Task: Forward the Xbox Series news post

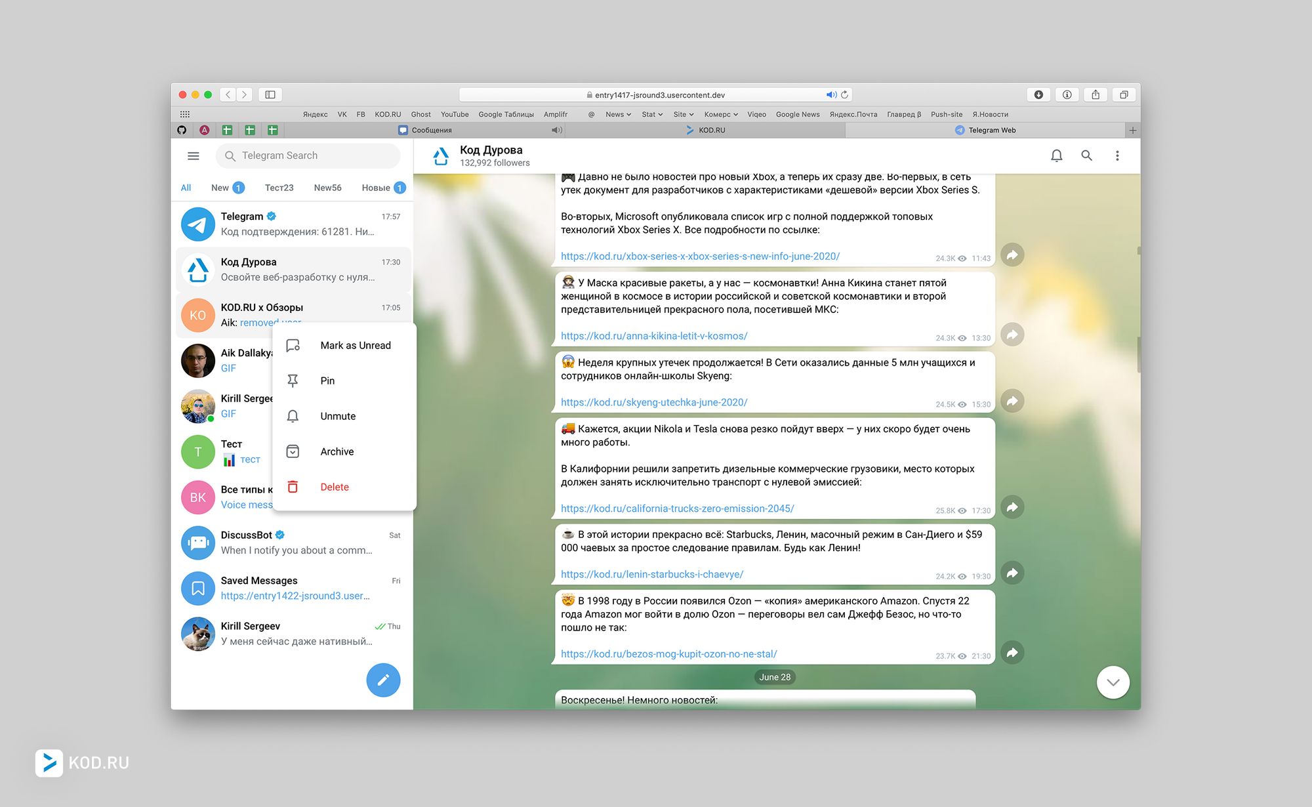Action: tap(1012, 255)
